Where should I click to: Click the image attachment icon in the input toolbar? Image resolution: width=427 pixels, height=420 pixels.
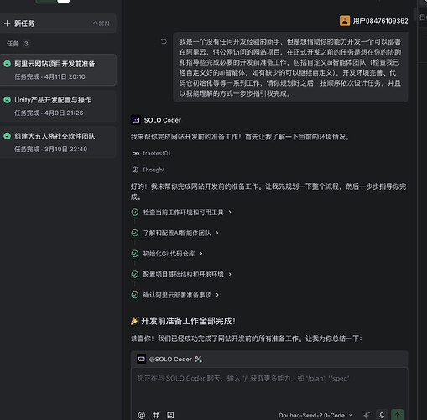(170, 415)
